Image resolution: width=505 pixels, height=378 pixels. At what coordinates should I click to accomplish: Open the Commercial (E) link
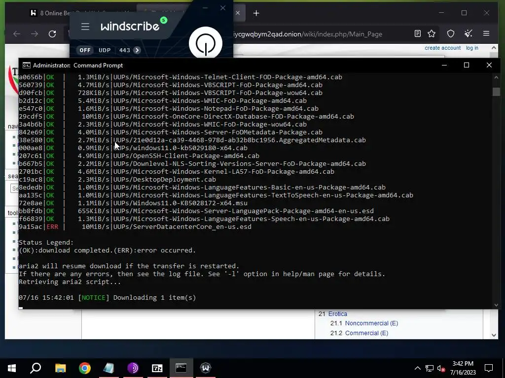pyautogui.click(x=366, y=333)
